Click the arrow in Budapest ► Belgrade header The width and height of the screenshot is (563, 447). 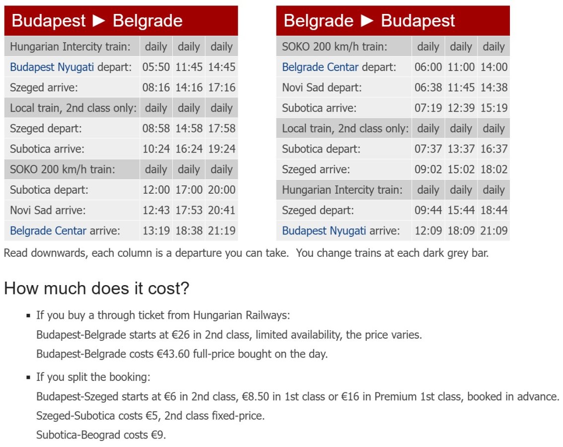(99, 21)
